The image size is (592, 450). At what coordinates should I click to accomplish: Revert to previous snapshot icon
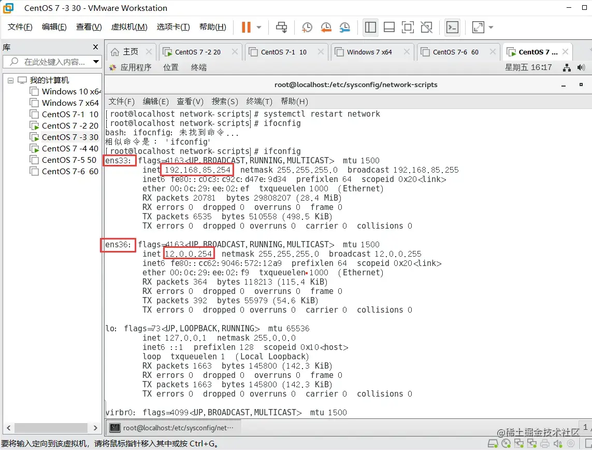pos(326,27)
